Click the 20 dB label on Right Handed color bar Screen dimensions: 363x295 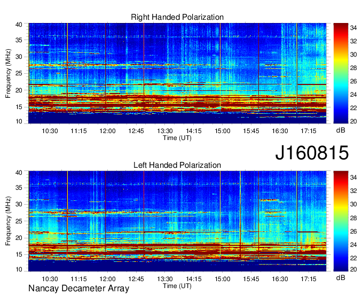pyautogui.click(x=353, y=121)
